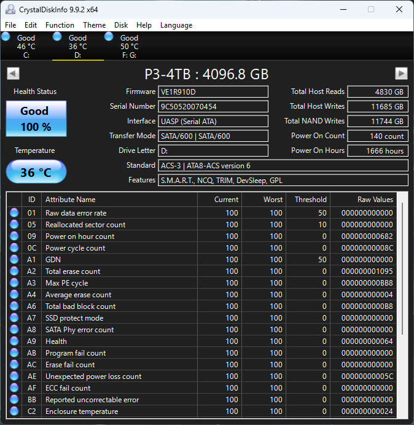Click the previous disk arrow button

click(x=13, y=74)
